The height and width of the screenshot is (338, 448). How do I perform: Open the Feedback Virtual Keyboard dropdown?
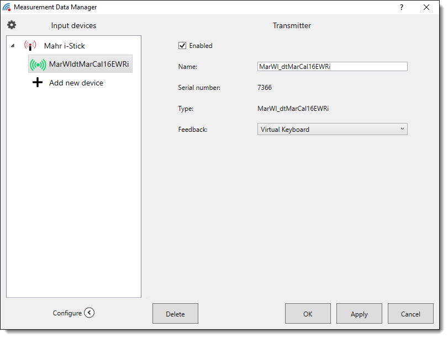(x=332, y=130)
